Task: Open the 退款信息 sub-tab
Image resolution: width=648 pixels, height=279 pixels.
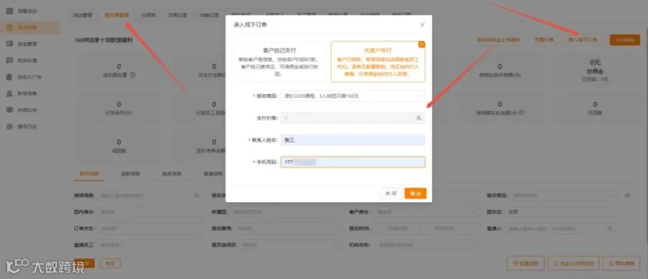Action: pyautogui.click(x=130, y=174)
